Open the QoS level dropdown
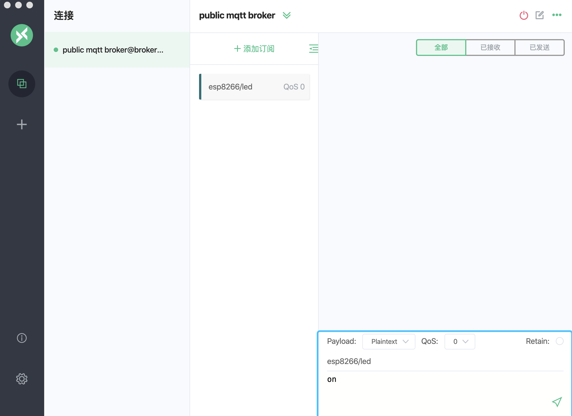Viewport: 572px width, 416px height. pyautogui.click(x=460, y=341)
